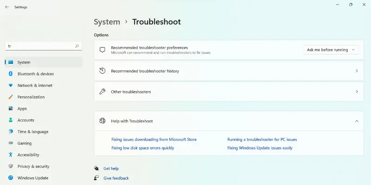Restore down the Settings window
The image size is (371, 185).
click(351, 5)
